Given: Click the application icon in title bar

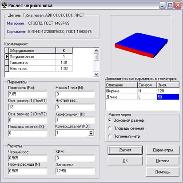Looking at the screenshot, I should tap(4, 5).
